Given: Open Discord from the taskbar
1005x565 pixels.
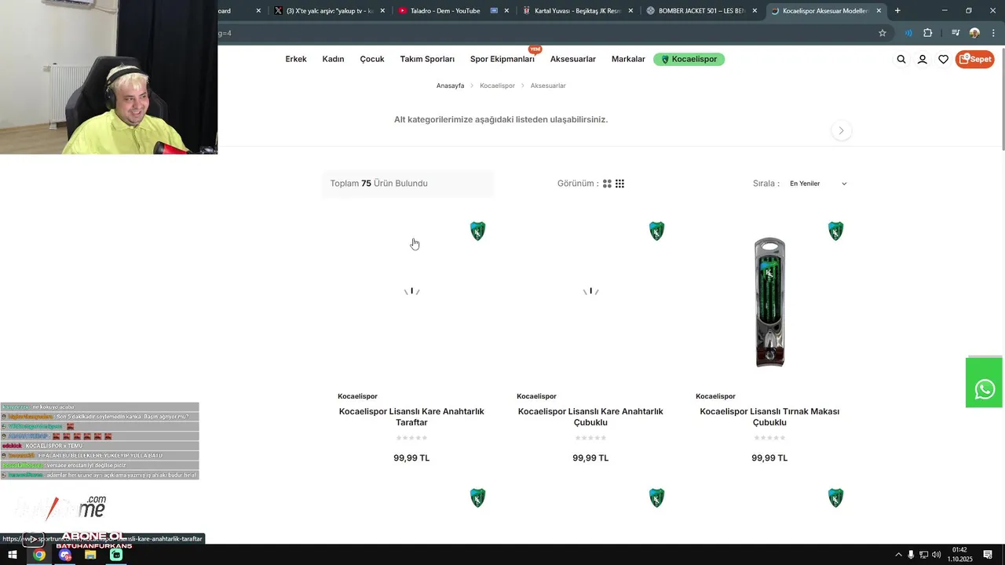Looking at the screenshot, I should coord(65,555).
